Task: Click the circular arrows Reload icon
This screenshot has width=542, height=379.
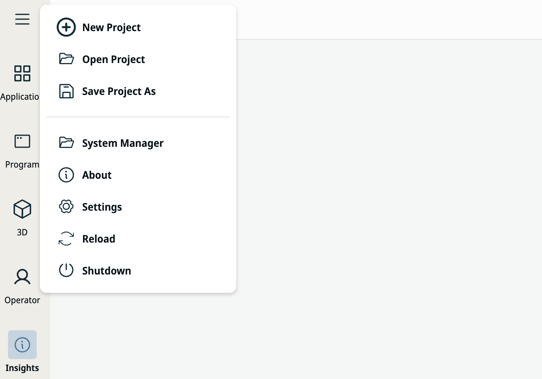Action: pyautogui.click(x=66, y=239)
